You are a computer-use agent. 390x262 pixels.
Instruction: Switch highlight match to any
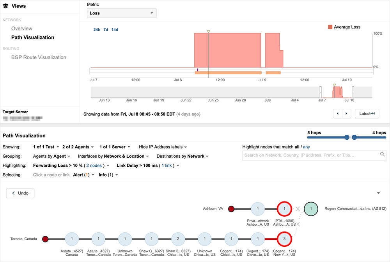coord(307,147)
